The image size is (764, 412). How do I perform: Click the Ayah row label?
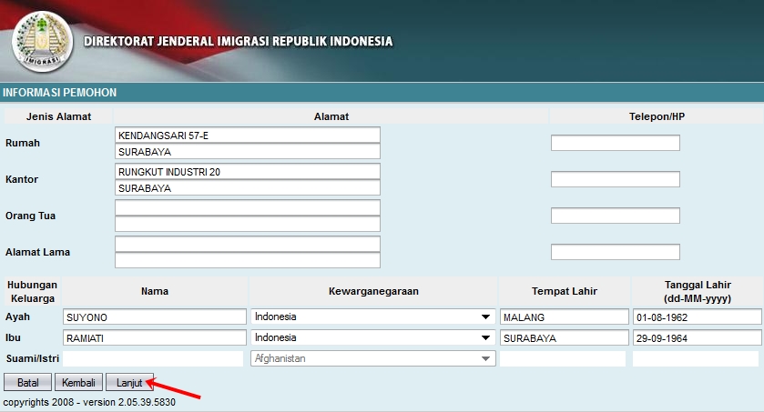pyautogui.click(x=17, y=317)
